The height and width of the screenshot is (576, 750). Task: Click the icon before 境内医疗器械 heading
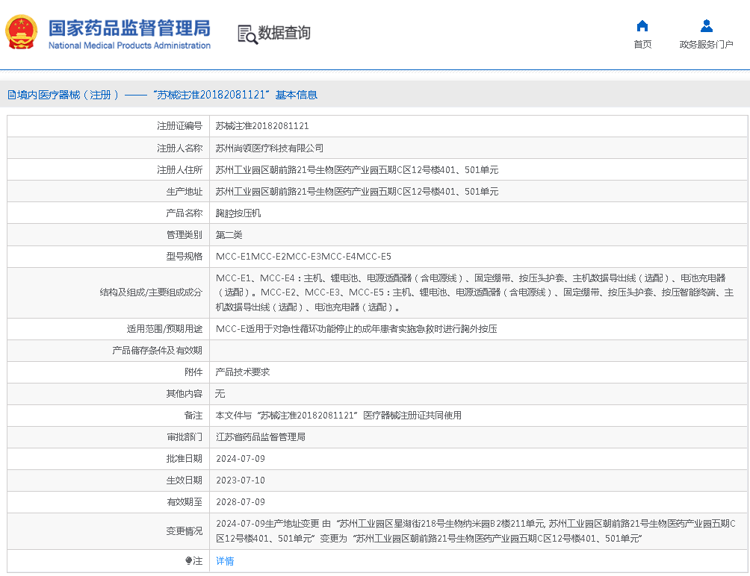point(11,95)
